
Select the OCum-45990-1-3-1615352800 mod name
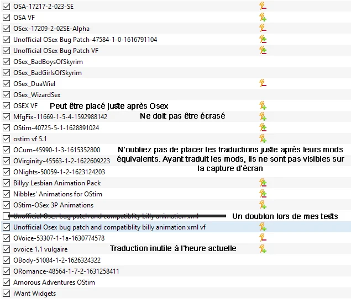pos(56,150)
